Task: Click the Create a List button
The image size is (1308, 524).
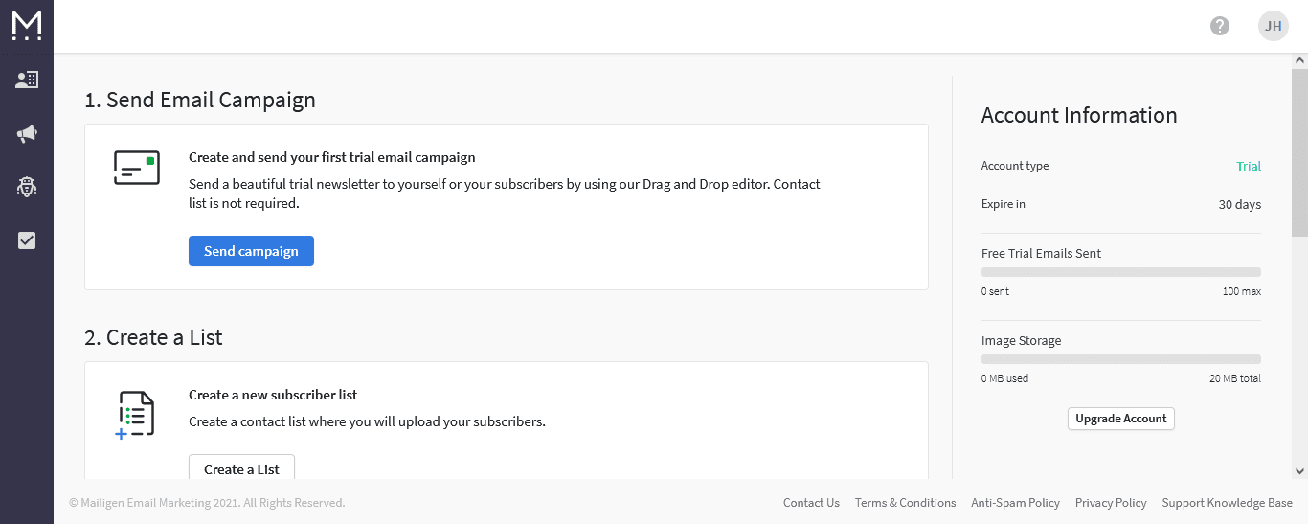Action: point(241,468)
